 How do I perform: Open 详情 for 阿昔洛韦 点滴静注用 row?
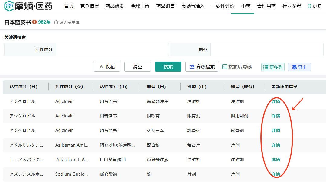pyautogui.click(x=275, y=101)
